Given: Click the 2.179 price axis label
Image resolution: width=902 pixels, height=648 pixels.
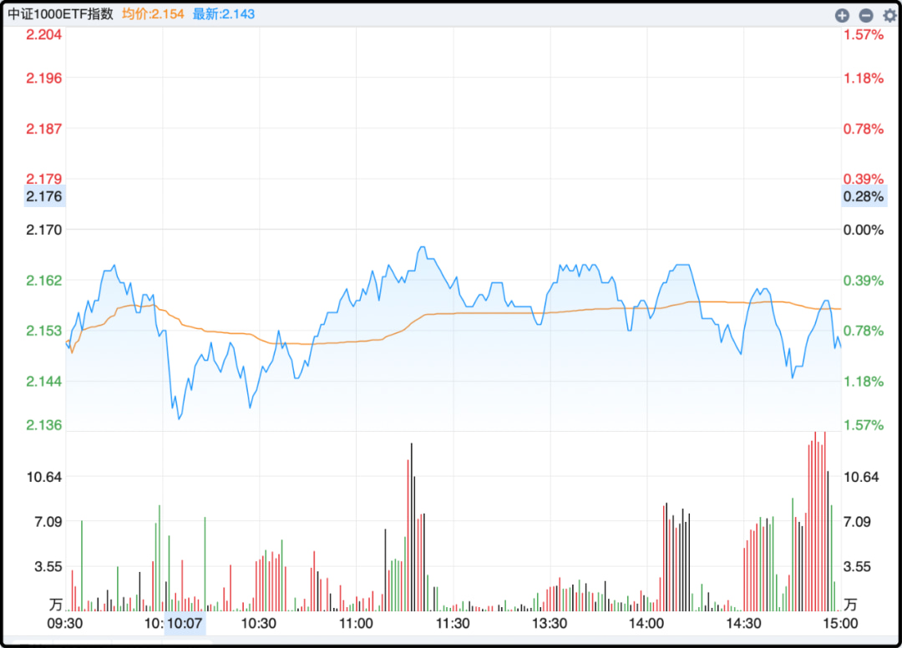Looking at the screenshot, I should 43,179.
